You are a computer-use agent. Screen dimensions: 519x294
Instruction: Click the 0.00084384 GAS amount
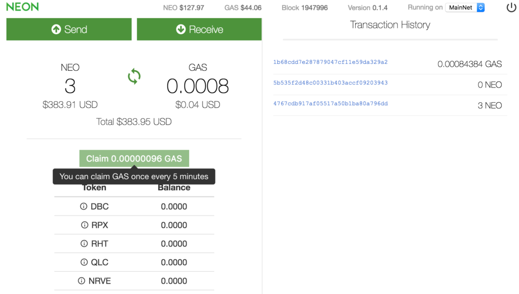pyautogui.click(x=469, y=64)
